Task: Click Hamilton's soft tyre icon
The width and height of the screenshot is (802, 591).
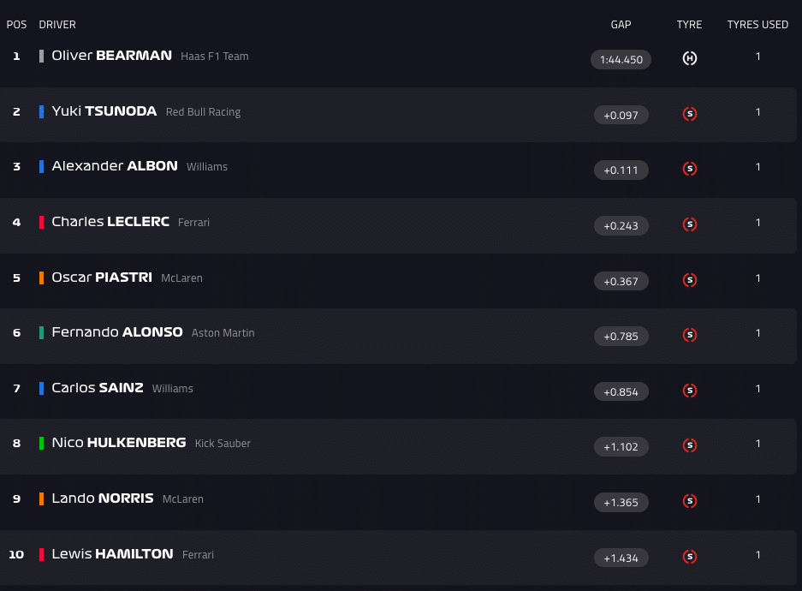Action: point(689,557)
